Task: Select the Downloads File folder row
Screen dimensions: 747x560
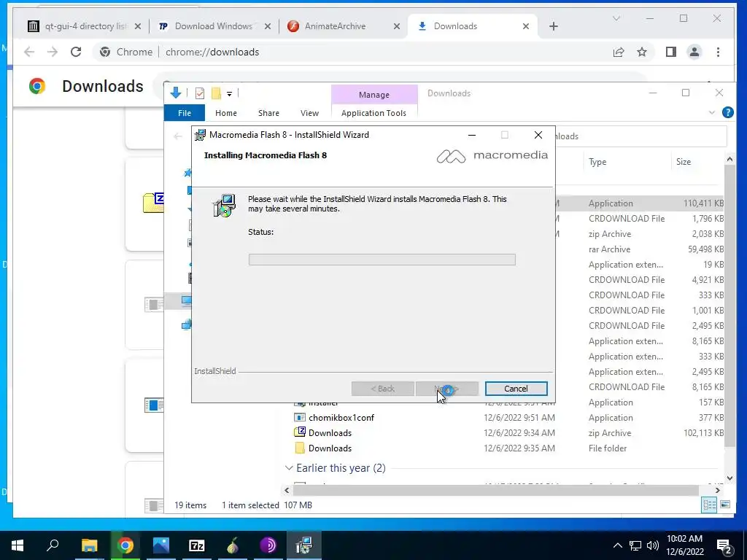Action: (330, 448)
